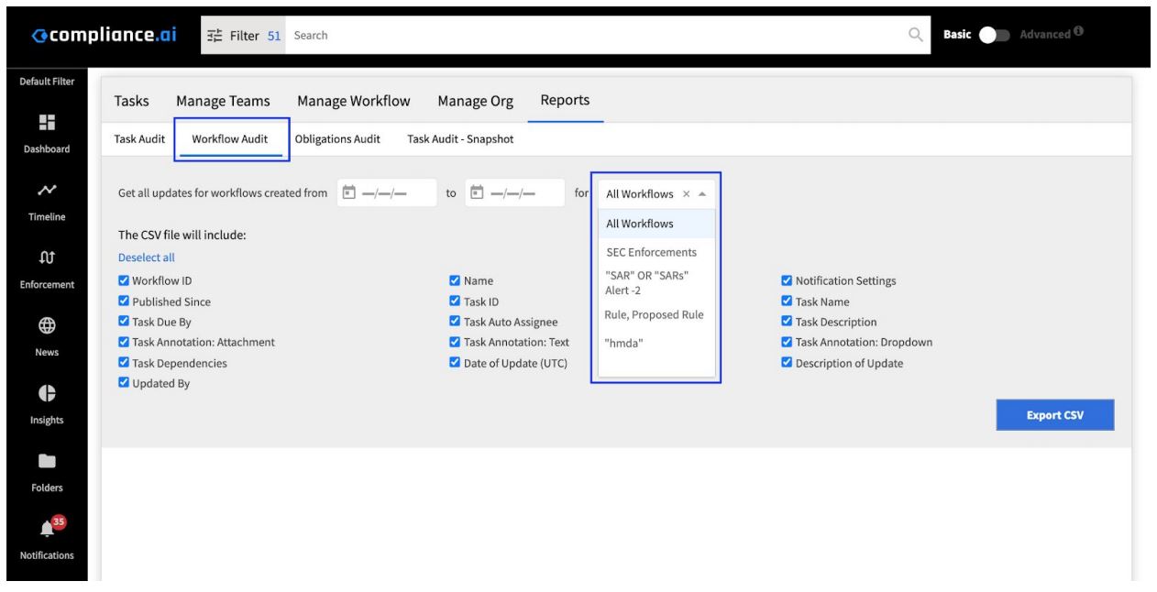Screen dimensions: 1157x592
Task: Select All Workflows in dropdown list
Action: (656, 224)
